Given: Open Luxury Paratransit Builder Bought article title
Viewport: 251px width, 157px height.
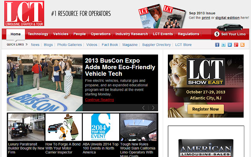Looking at the screenshot, I should click(26, 148).
